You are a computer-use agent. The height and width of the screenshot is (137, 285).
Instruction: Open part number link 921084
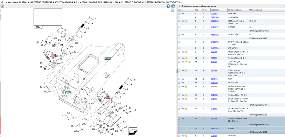tap(213, 119)
